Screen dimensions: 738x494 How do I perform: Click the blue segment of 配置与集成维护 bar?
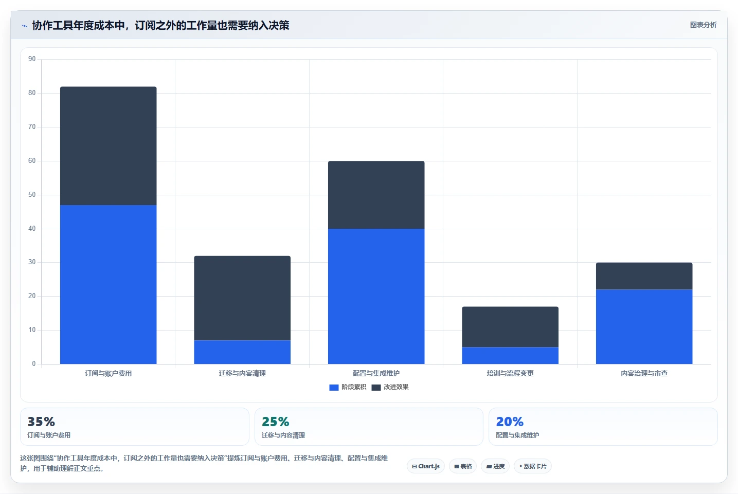coord(376,296)
